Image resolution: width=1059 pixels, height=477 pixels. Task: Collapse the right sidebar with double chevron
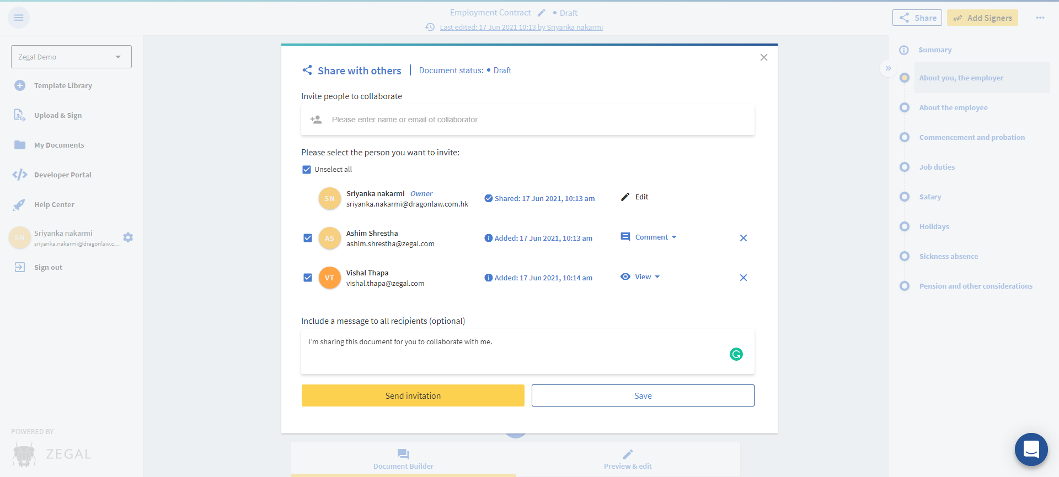click(x=888, y=68)
